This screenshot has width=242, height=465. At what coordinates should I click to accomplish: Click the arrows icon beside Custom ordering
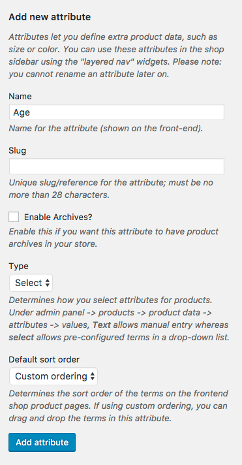(x=93, y=377)
